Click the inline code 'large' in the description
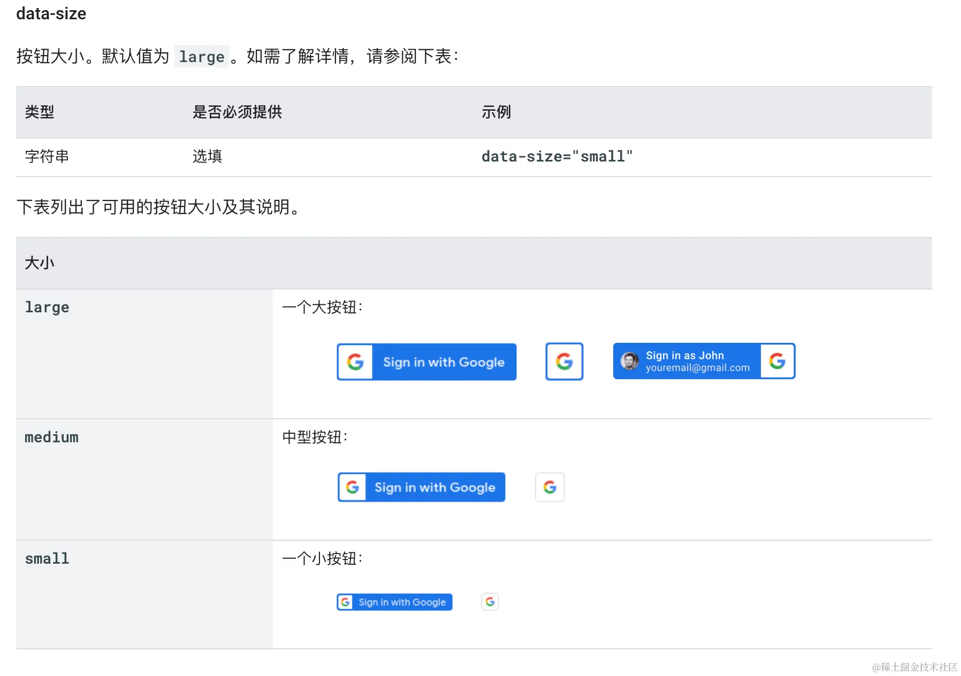Screen dimensions: 961x676 [202, 57]
